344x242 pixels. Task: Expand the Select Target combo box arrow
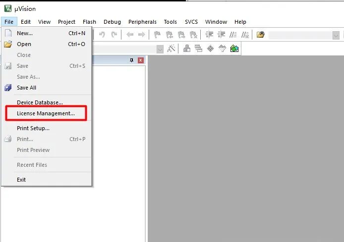[x=160, y=49]
